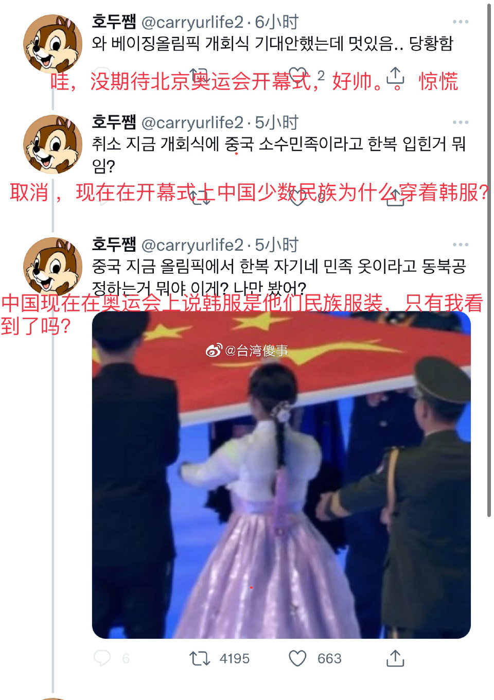Share the first tweet about the opening ceremony
Image resolution: width=494 pixels, height=700 pixels.
tap(395, 77)
